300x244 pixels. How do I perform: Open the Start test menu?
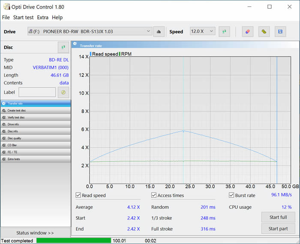click(24, 18)
